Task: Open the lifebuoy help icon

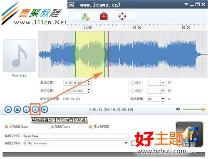Action: [x=122, y=16]
